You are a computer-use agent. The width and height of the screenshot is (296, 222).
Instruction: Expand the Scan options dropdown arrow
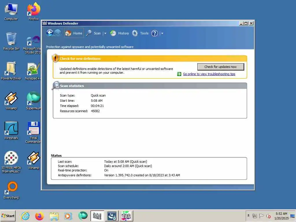[105, 34]
